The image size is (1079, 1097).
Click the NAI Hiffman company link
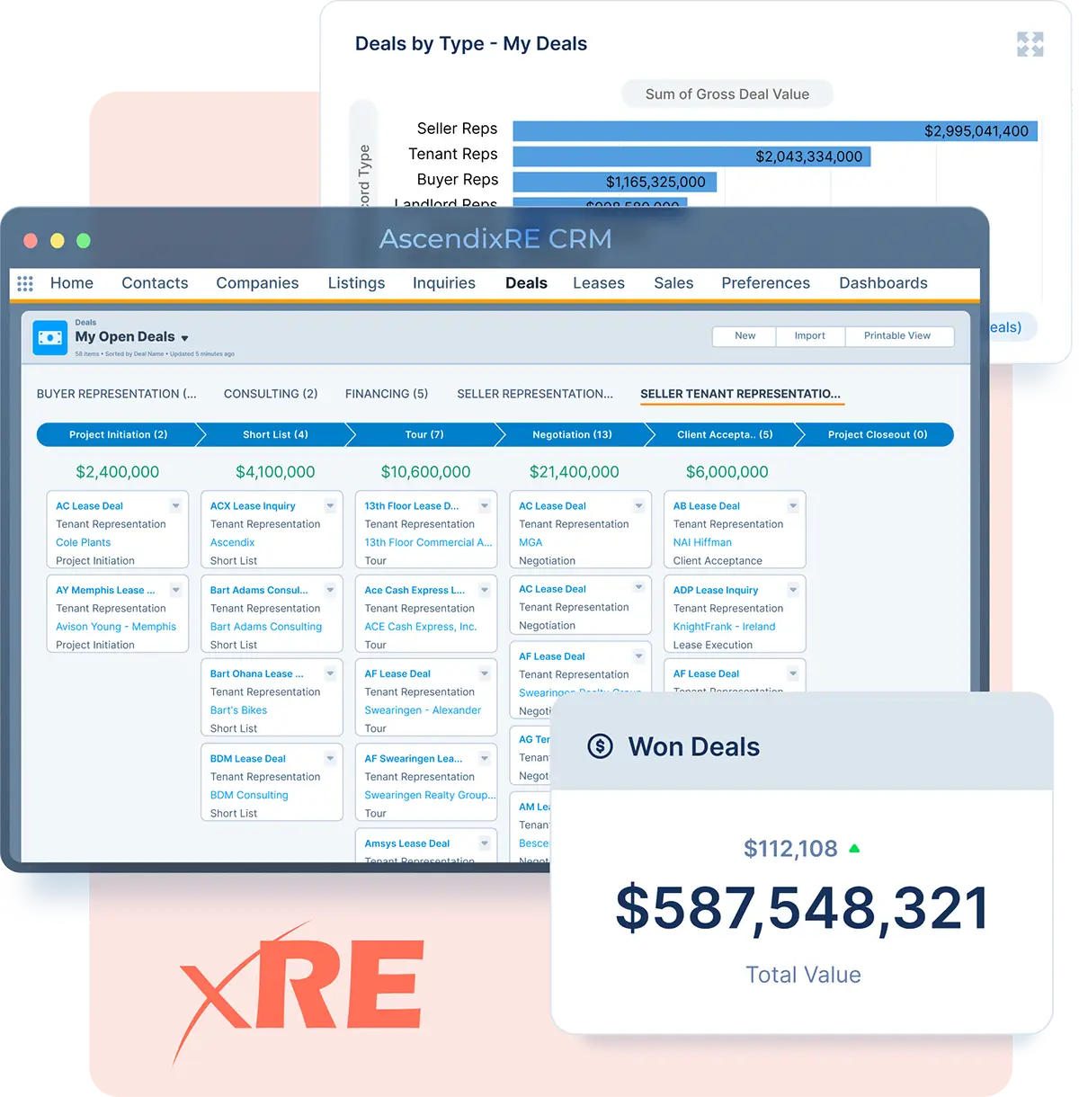click(702, 542)
